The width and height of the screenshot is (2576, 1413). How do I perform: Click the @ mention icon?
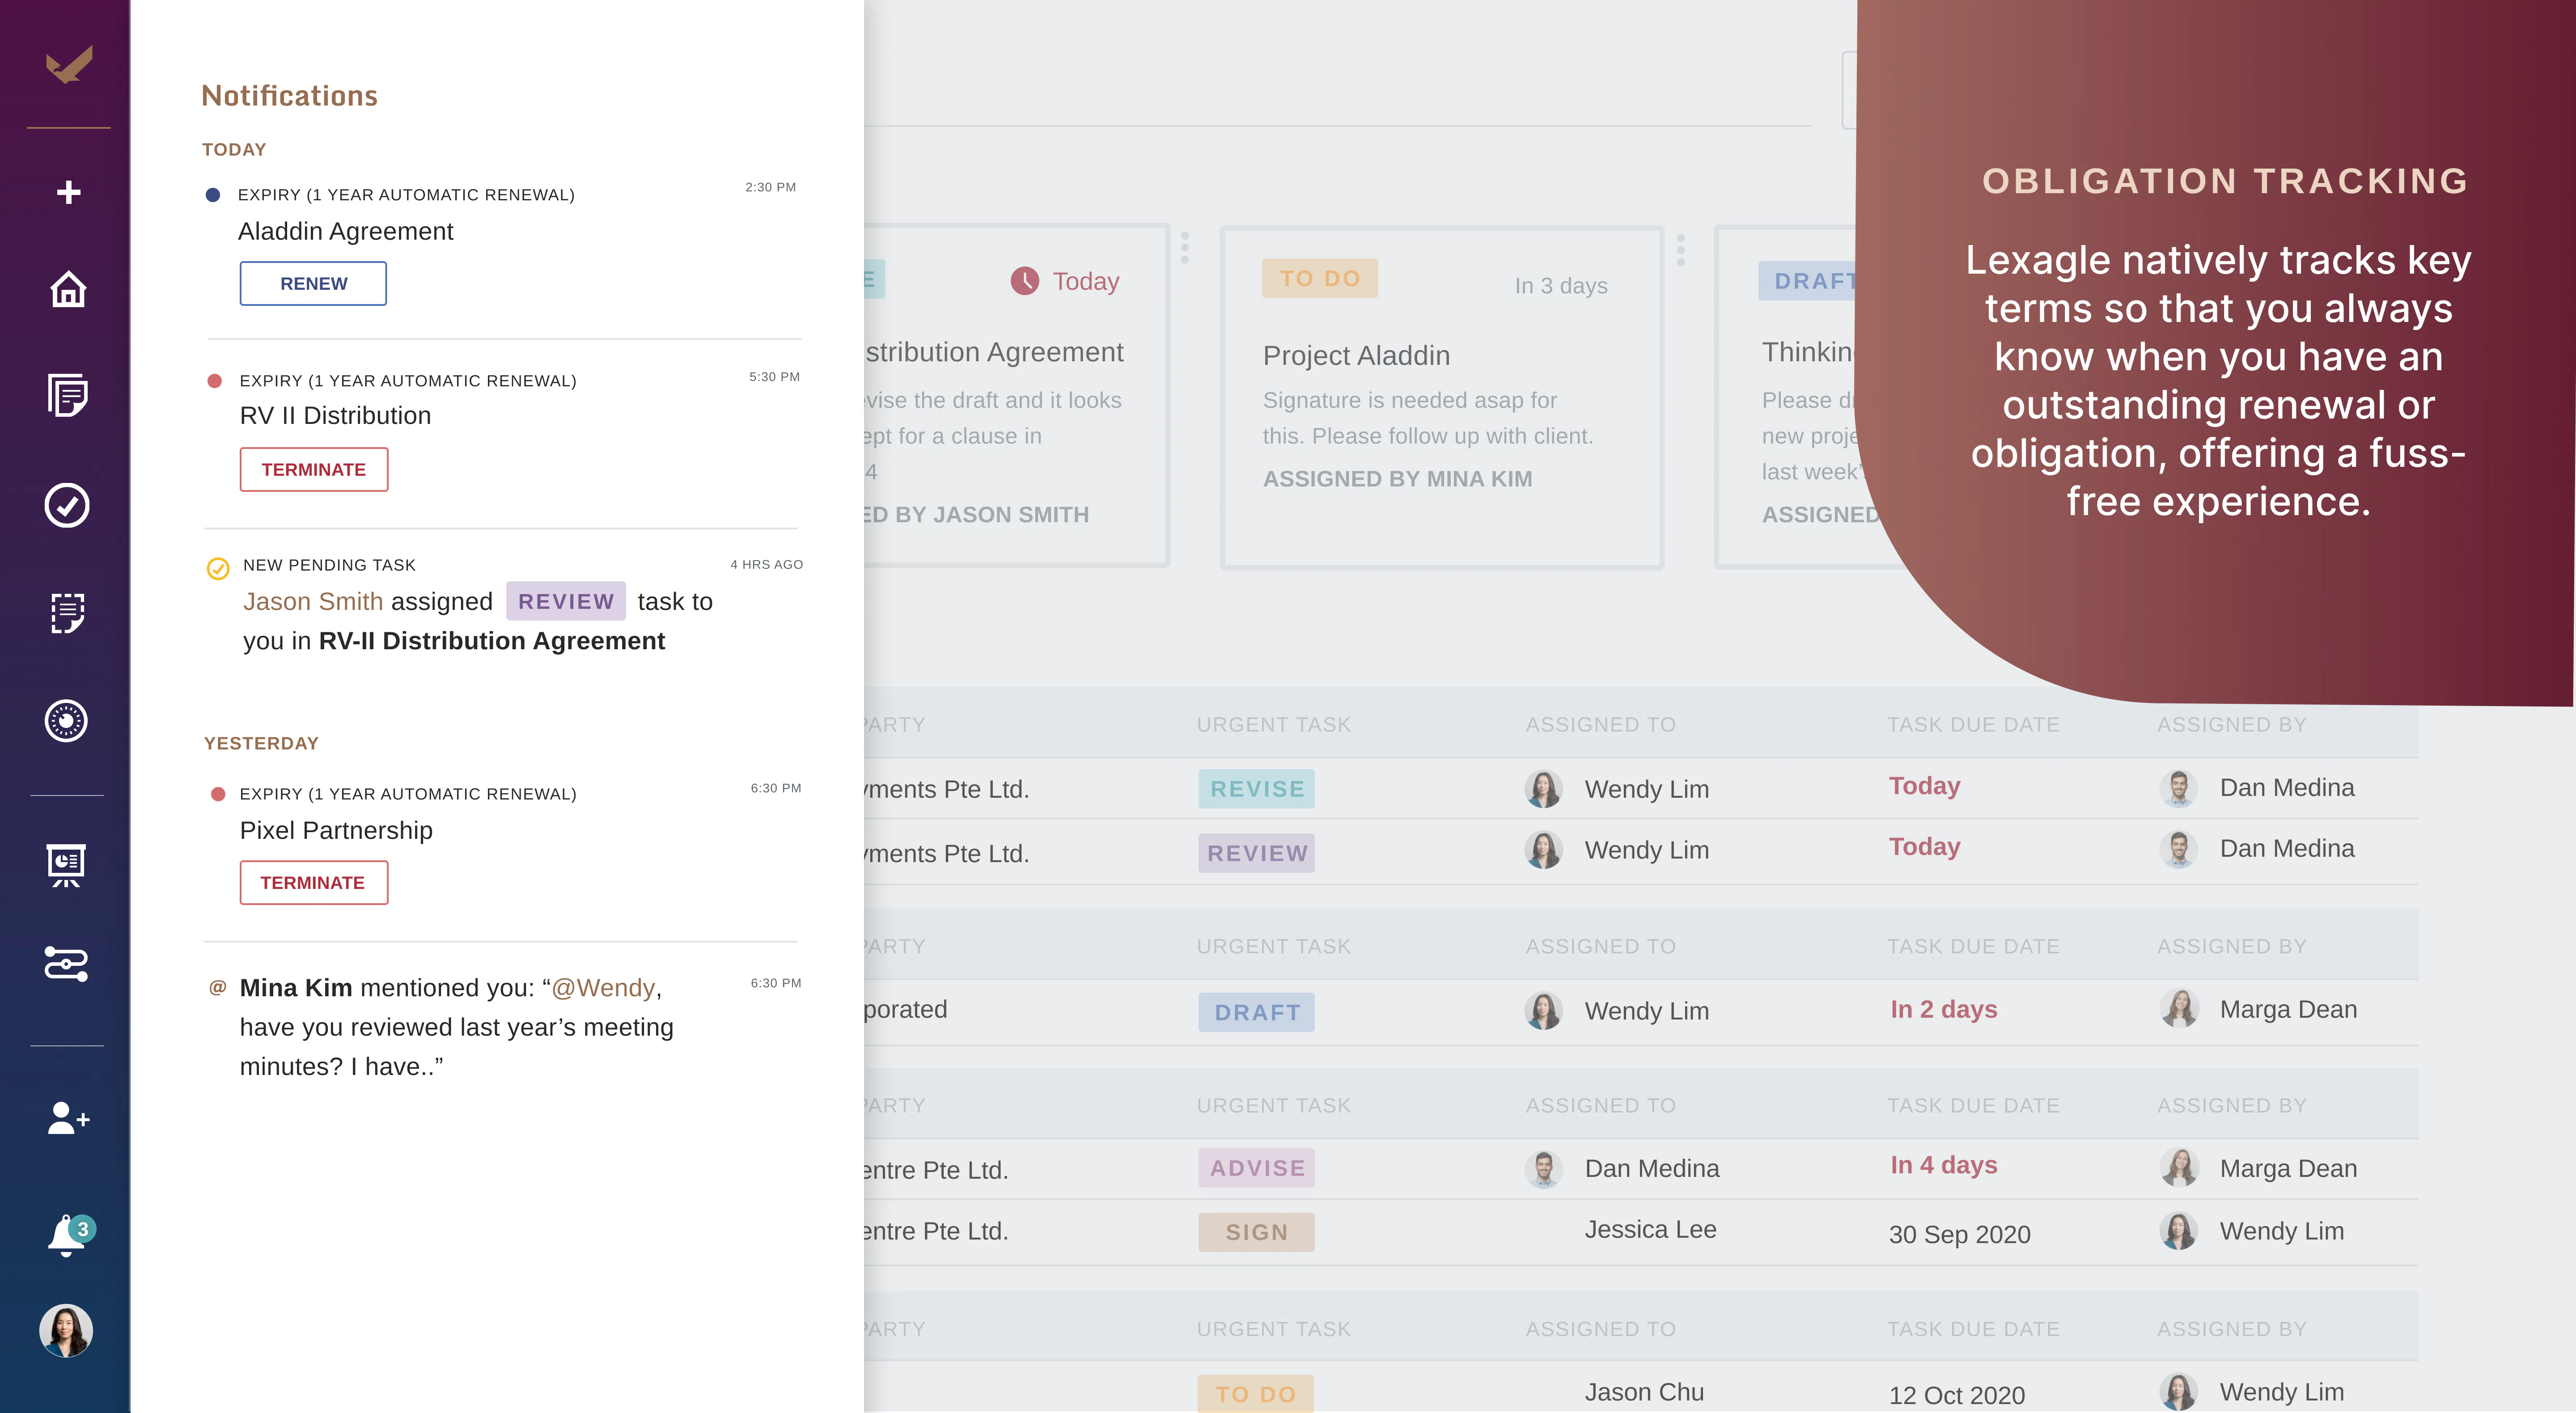(217, 987)
